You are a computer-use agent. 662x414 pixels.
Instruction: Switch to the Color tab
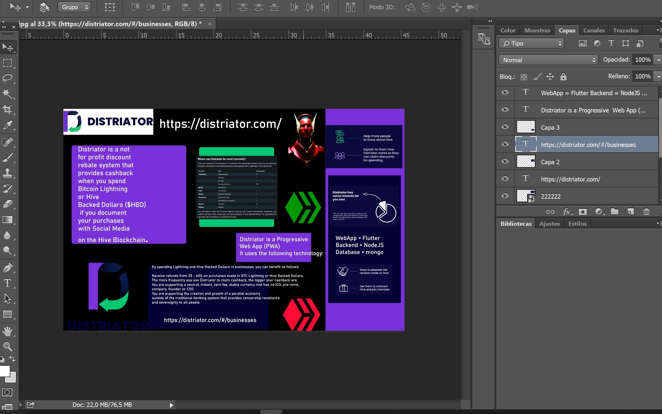(x=508, y=30)
